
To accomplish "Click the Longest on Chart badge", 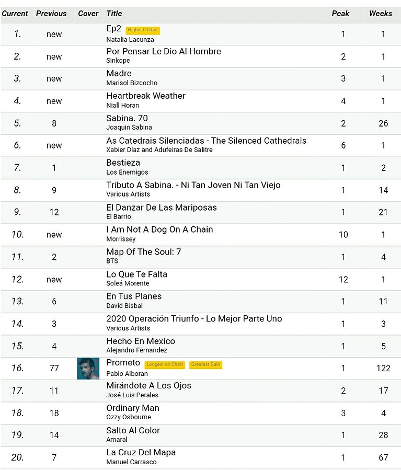I will click(165, 365).
